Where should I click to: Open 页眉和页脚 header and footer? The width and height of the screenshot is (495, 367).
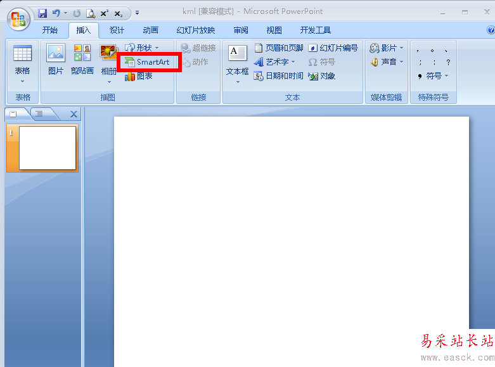point(278,48)
